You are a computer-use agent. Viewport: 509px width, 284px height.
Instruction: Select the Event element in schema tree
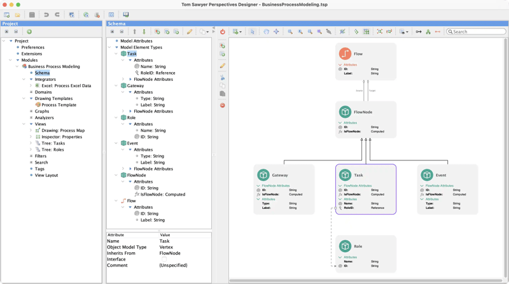(x=132, y=143)
